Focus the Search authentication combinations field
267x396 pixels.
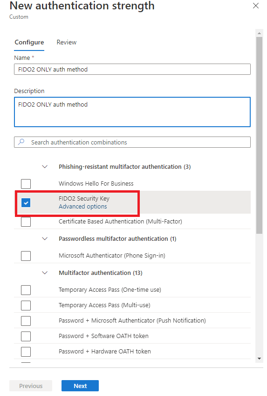click(x=132, y=142)
